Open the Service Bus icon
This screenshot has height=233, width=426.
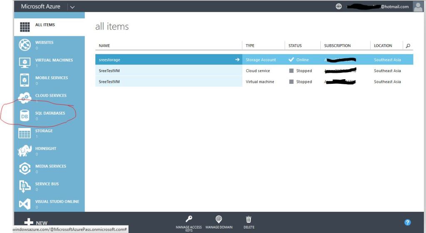(x=25, y=186)
